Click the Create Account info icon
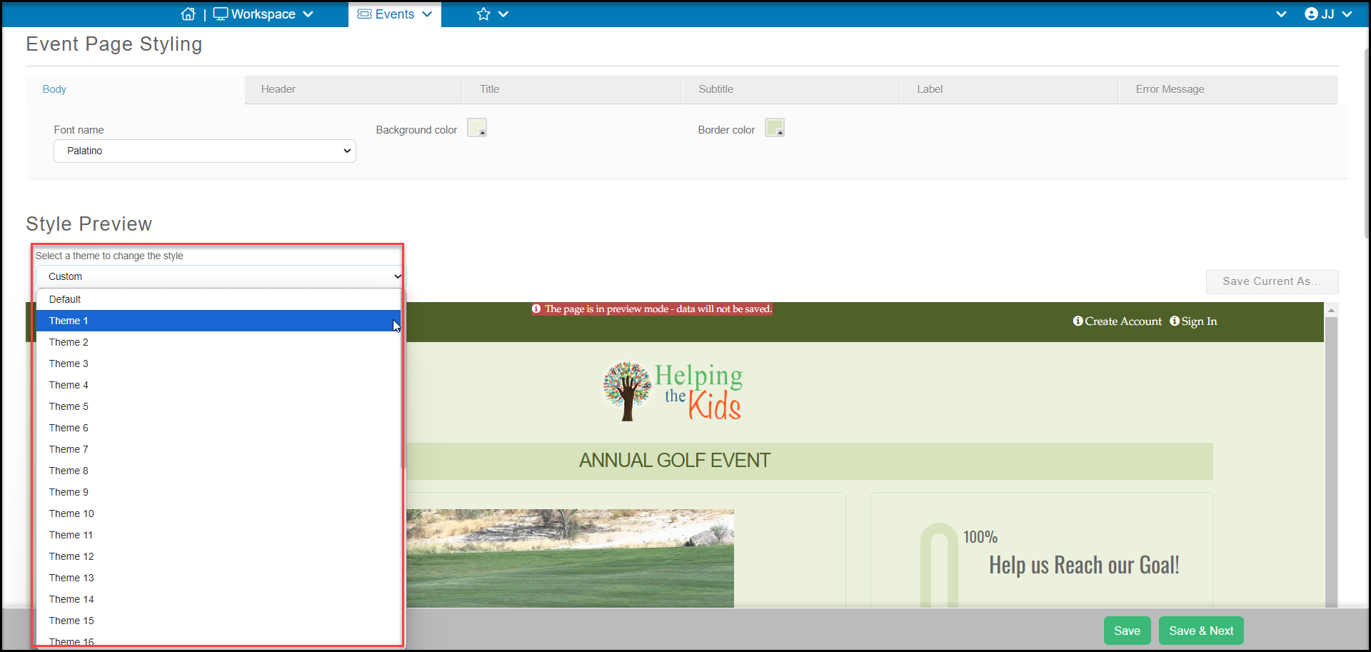This screenshot has height=652, width=1371. [1078, 321]
